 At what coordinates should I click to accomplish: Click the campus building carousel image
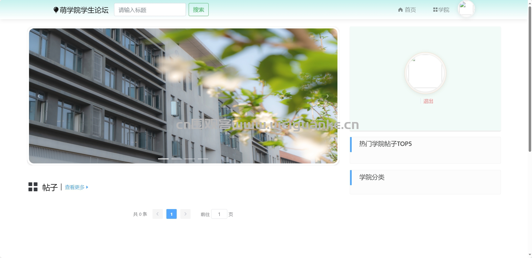pos(183,96)
